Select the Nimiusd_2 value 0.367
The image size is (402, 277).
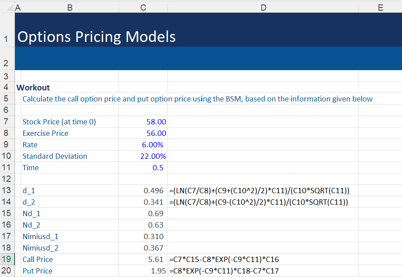(143, 248)
